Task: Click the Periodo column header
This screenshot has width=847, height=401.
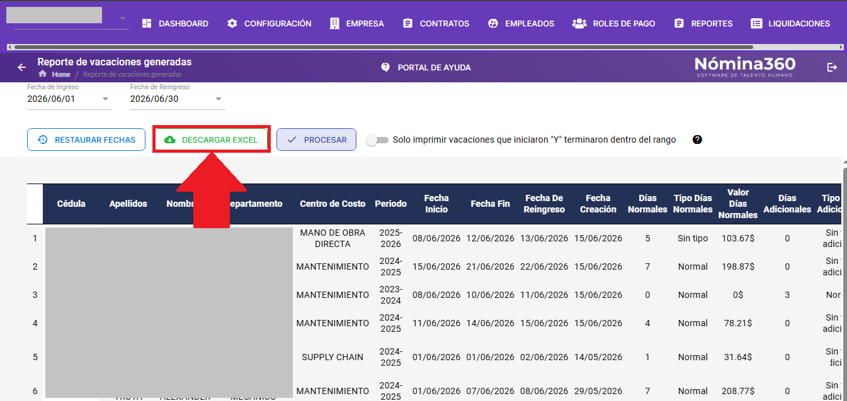Action: tap(390, 204)
